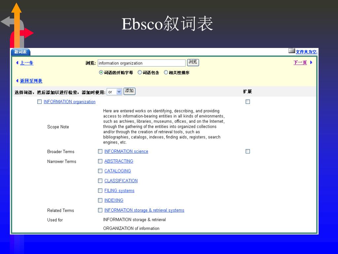Image resolution: width=338 pixels, height=254 pixels.
Task: Open the 叙词表 tab
Action: pyautogui.click(x=20, y=52)
